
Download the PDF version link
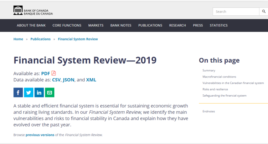46,74
